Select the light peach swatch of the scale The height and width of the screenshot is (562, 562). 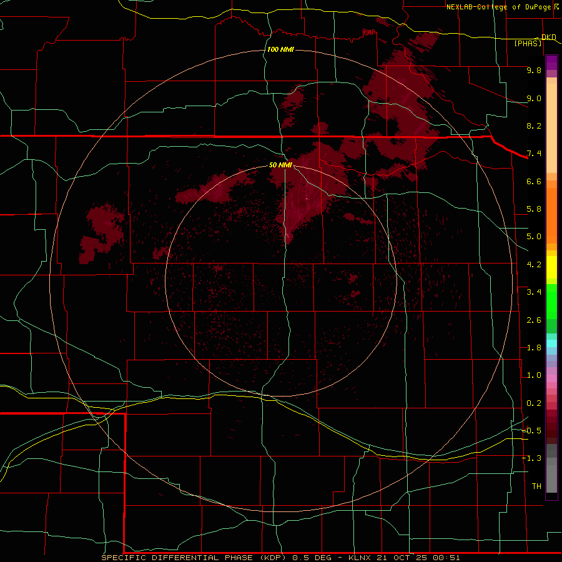tap(551, 128)
